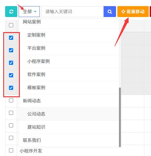This screenshot has height=156, width=151.
Task: Check the checkbox beside 新闻动态
Action: point(11,100)
